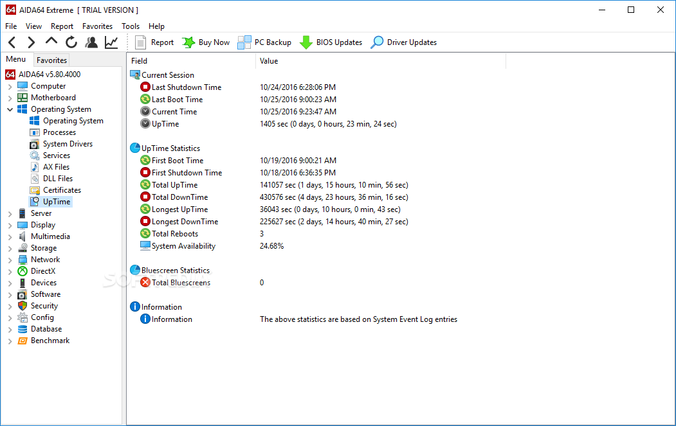This screenshot has width=676, height=426.
Task: Click the Config icon in tree
Action: coord(23,317)
